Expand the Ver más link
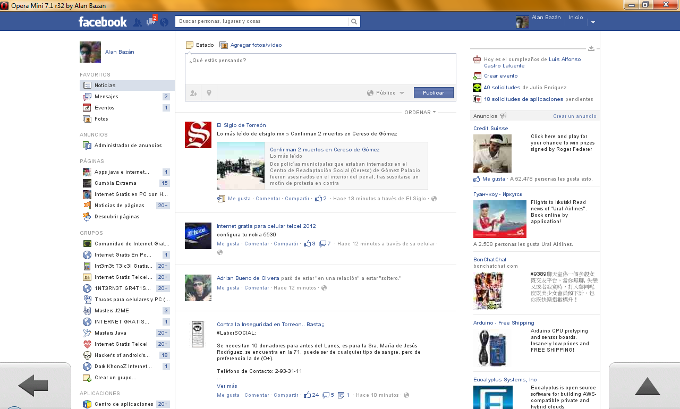Viewport: 680px width, 409px height. click(227, 386)
